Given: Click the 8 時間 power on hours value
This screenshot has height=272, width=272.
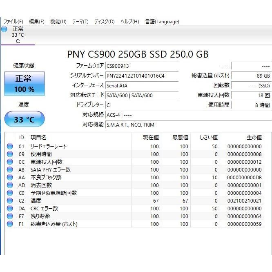Looking at the screenshot, I should 251,105.
